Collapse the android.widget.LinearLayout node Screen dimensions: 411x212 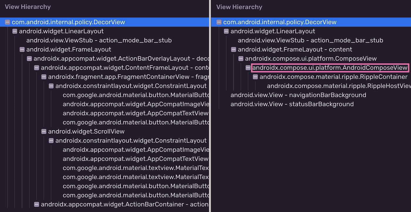click(15, 31)
